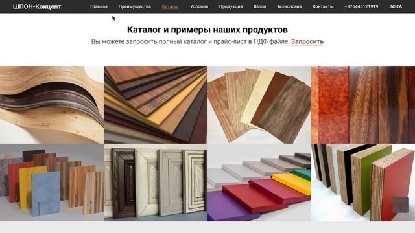This screenshot has height=233, width=415.
Task: Go to the Преимущества section
Action: click(135, 6)
